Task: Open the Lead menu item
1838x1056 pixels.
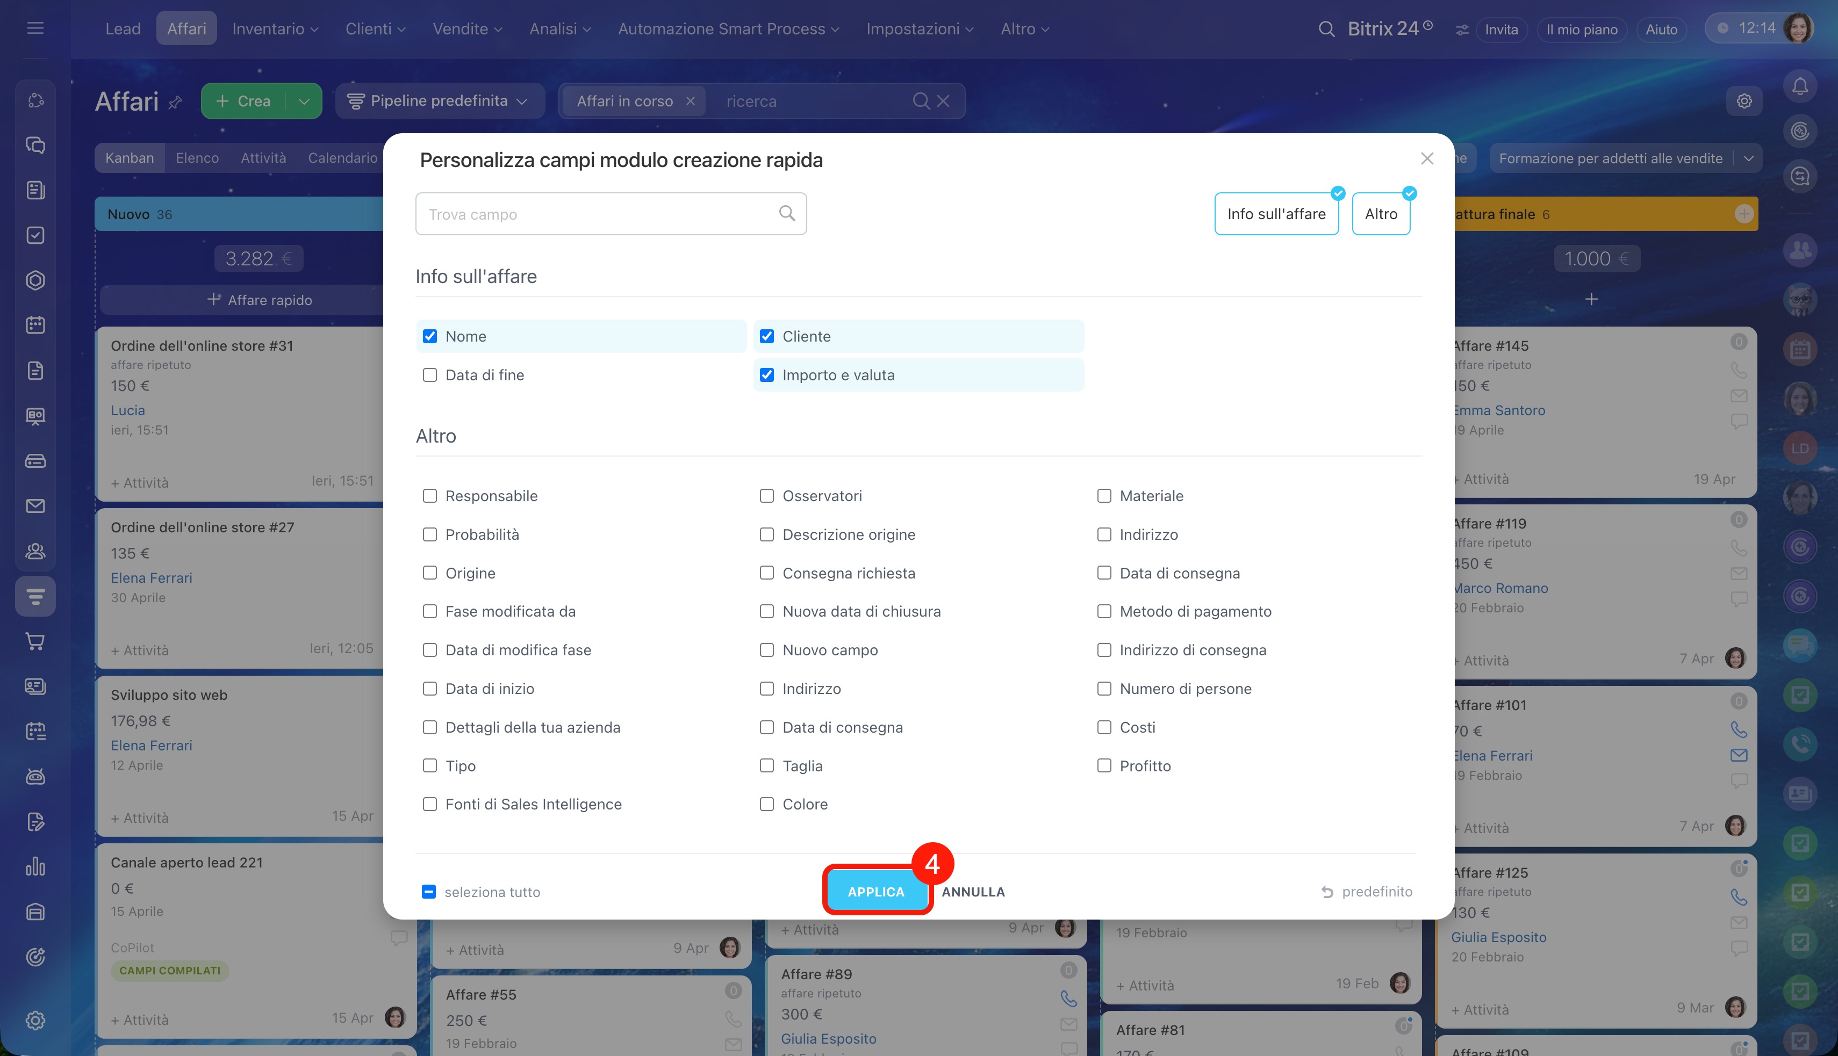Action: pyautogui.click(x=123, y=29)
